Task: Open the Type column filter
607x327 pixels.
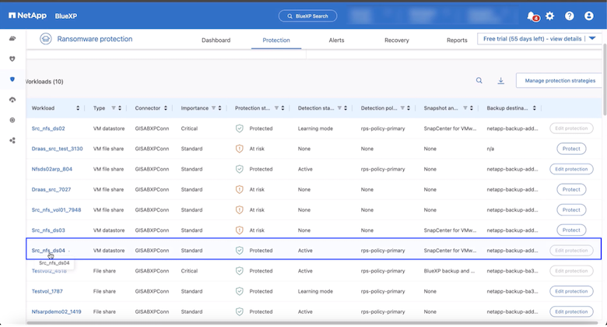Action: [114, 108]
